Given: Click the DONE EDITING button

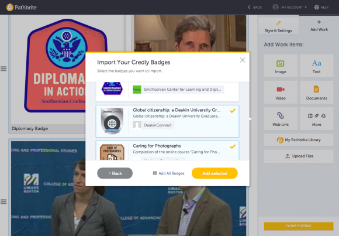Looking at the screenshot, I should tap(299, 226).
